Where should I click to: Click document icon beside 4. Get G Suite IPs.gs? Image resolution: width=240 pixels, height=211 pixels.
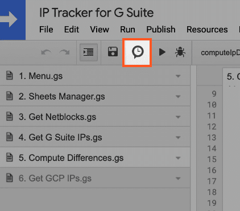click(x=10, y=136)
